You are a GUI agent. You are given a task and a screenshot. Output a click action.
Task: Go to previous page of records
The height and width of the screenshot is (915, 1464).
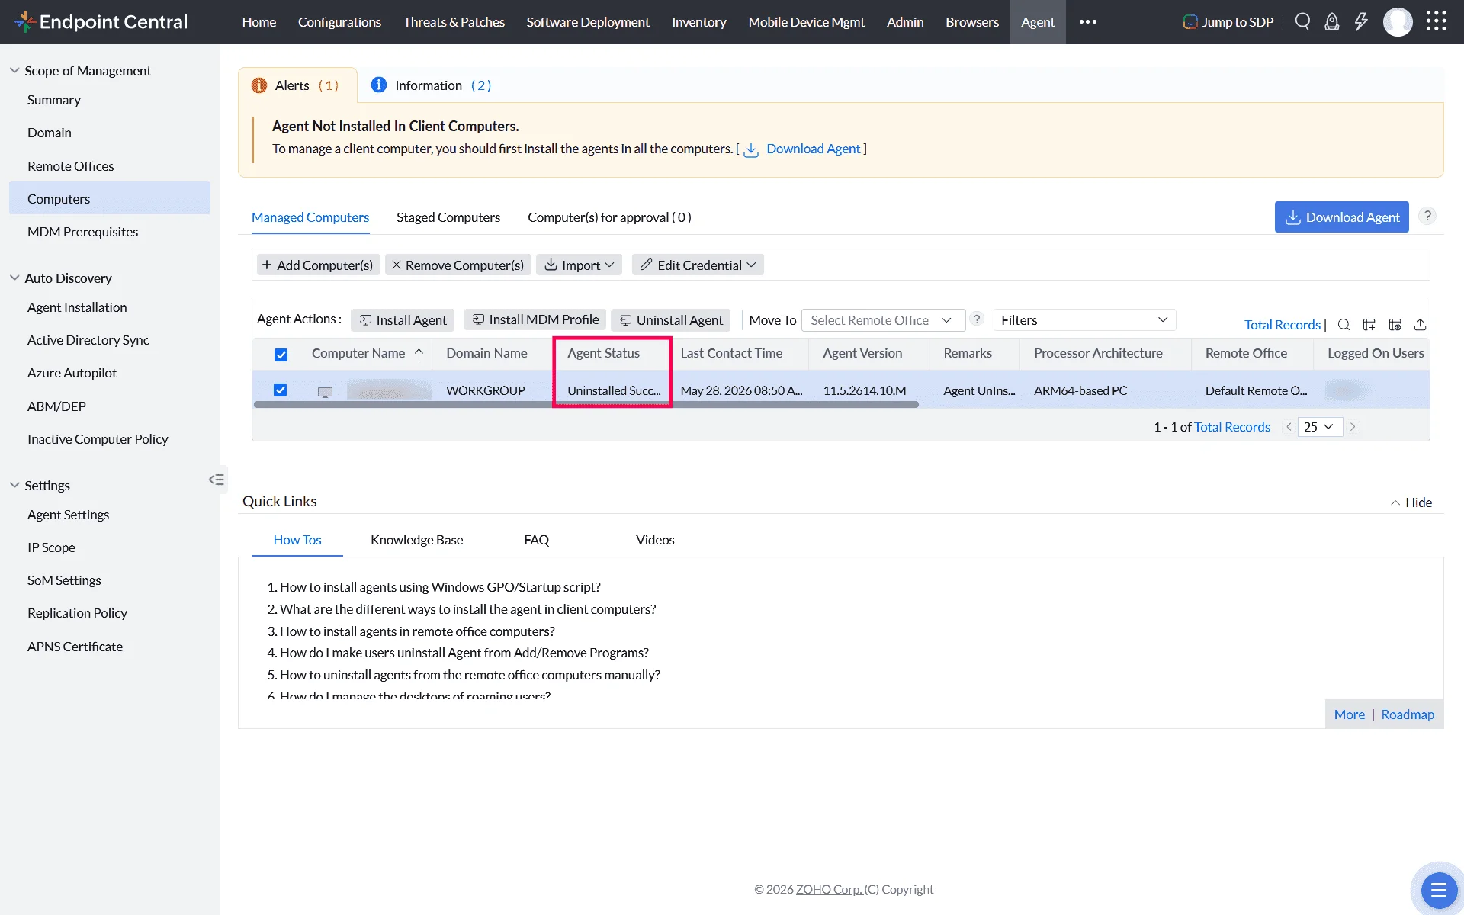[x=1289, y=427]
